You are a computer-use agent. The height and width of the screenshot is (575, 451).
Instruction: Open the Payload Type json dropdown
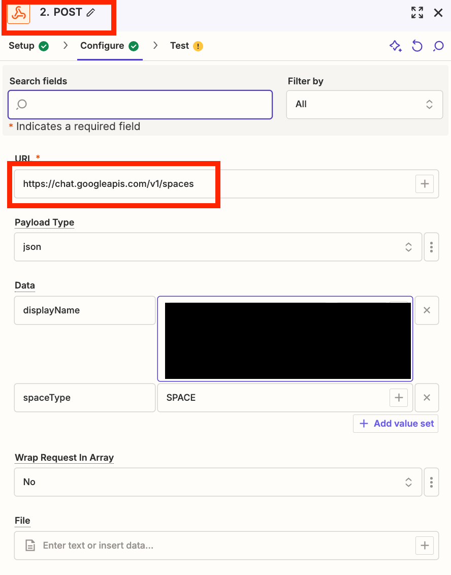(218, 247)
